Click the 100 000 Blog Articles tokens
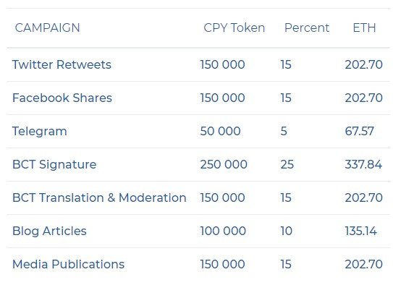Screen dimensions: 393x285 click(223, 231)
